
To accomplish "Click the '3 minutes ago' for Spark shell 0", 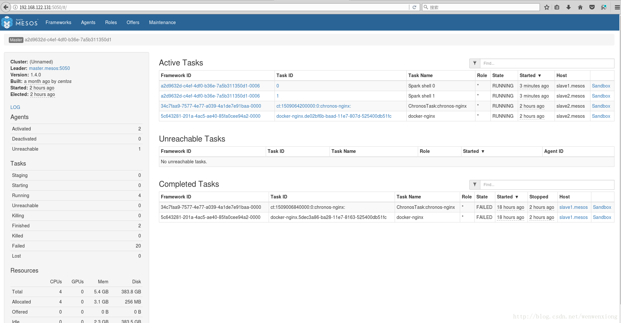I will (534, 86).
